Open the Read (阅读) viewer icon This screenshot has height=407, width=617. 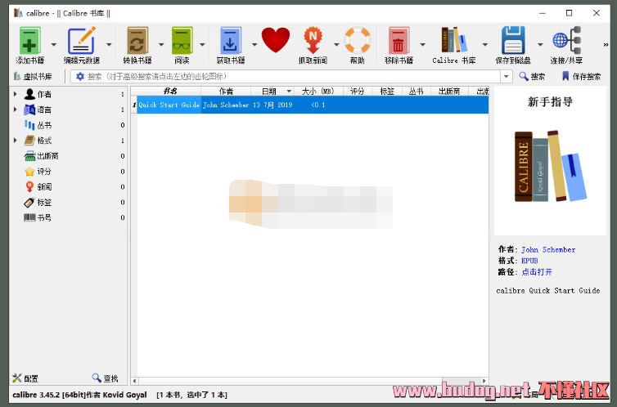click(x=182, y=41)
